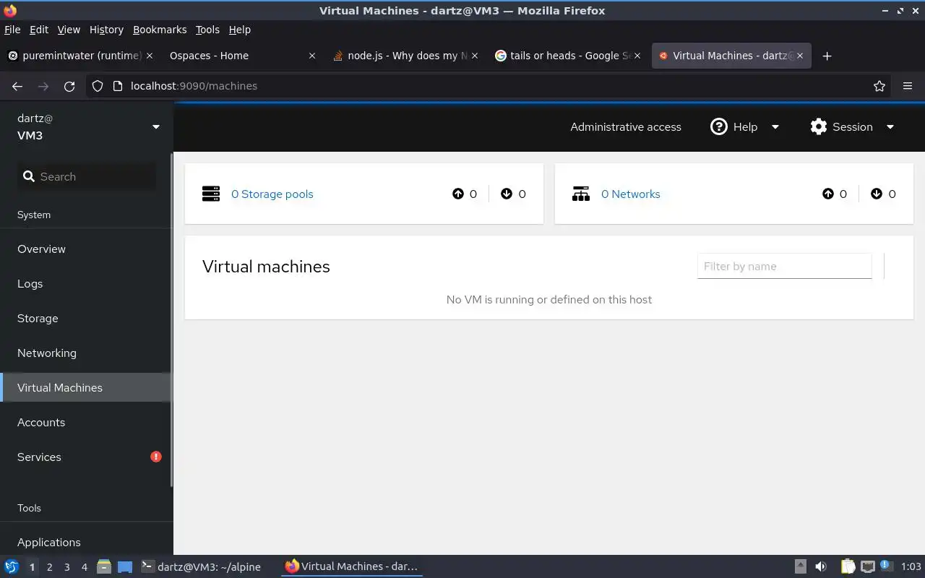Click the Session gear icon

(x=819, y=126)
